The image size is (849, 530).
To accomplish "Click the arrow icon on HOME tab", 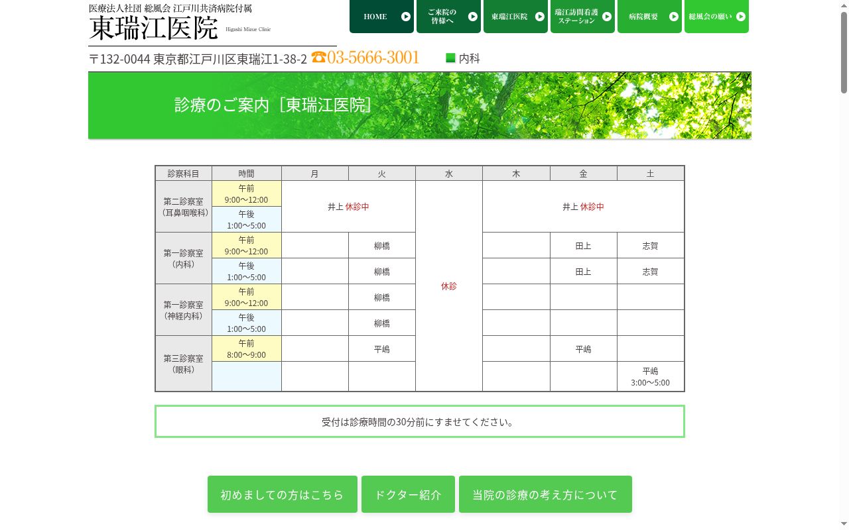I will [x=405, y=17].
